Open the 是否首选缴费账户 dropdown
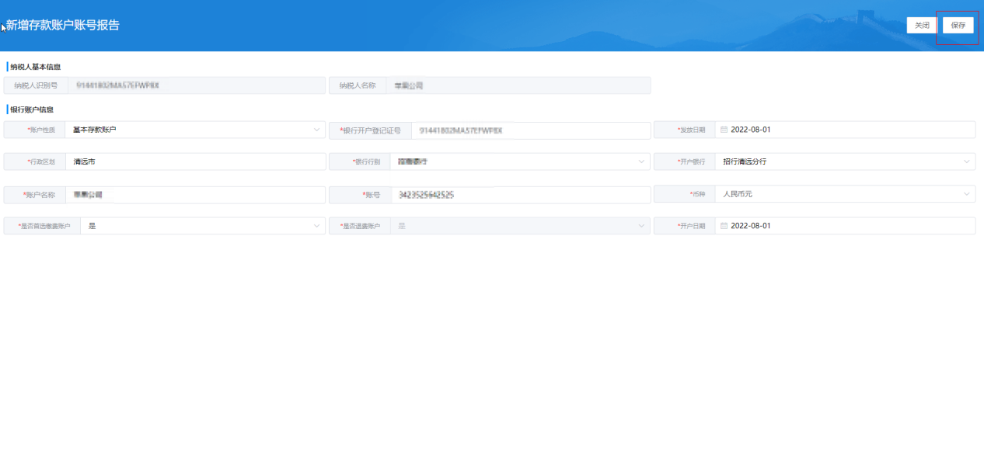984x465 pixels. (x=316, y=226)
